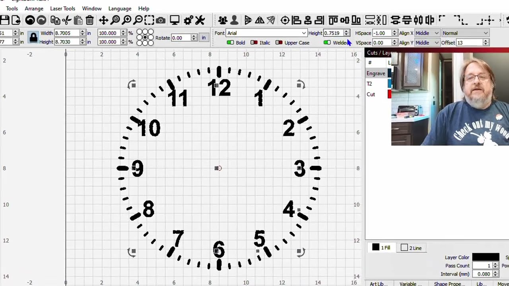Open the Preview monitor icon
This screenshot has width=509, height=286.
[174, 20]
